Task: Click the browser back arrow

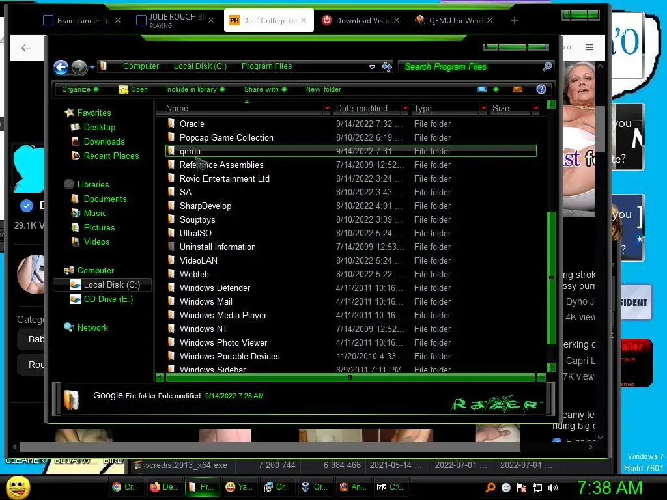Action: click(x=26, y=48)
